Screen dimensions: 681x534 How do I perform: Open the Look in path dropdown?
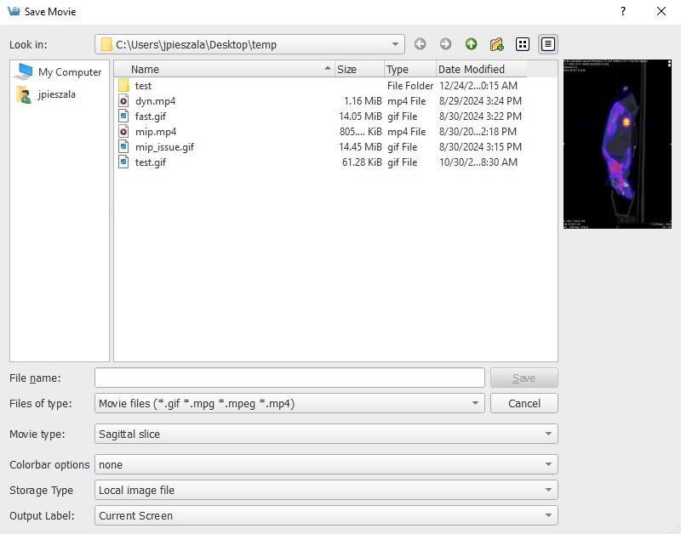[x=249, y=44]
